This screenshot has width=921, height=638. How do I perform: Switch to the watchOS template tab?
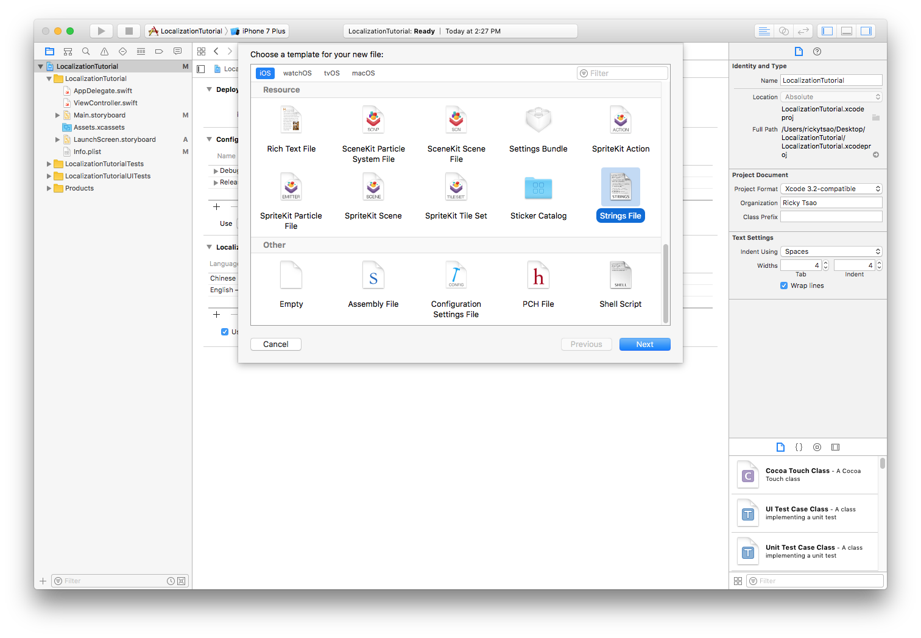coord(297,73)
